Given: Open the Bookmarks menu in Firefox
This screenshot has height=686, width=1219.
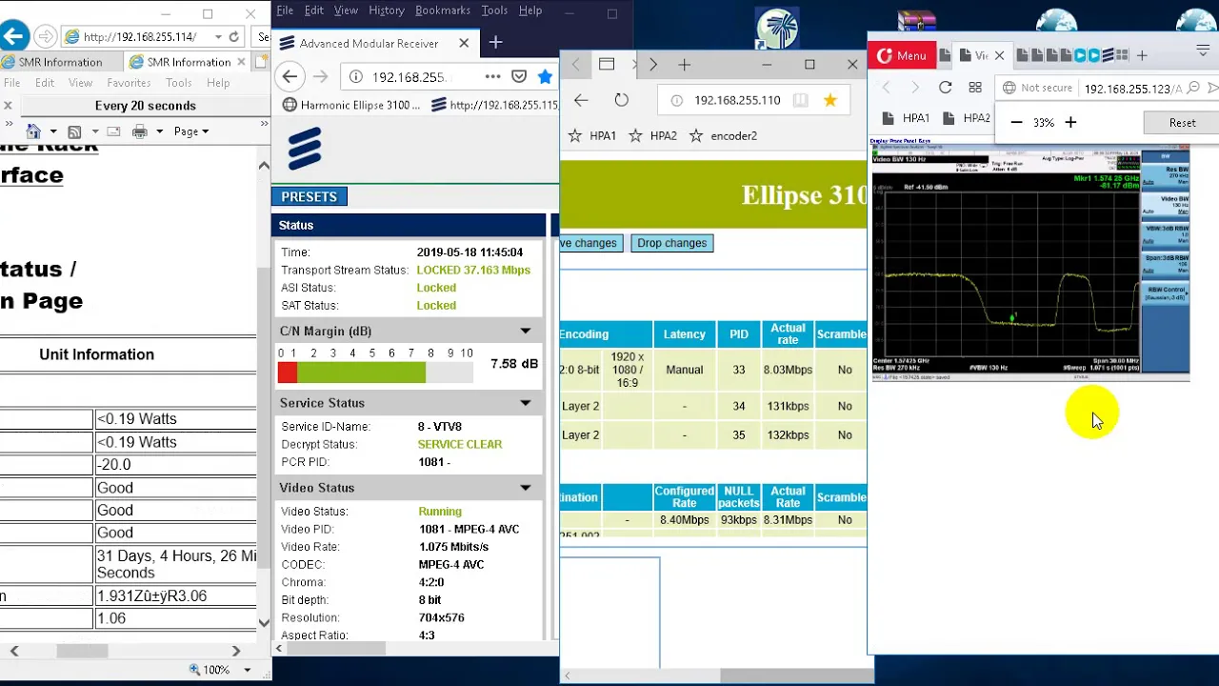Looking at the screenshot, I should coord(443,10).
